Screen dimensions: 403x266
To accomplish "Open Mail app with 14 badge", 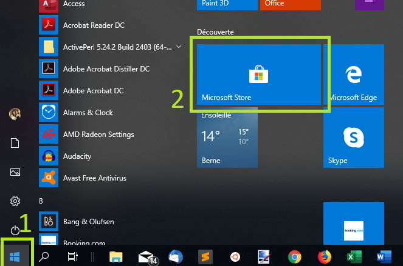I will 148,257.
